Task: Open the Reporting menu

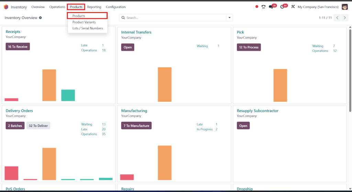Action: [x=94, y=7]
